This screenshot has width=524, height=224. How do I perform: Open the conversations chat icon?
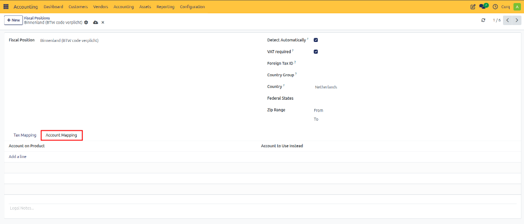484,6
